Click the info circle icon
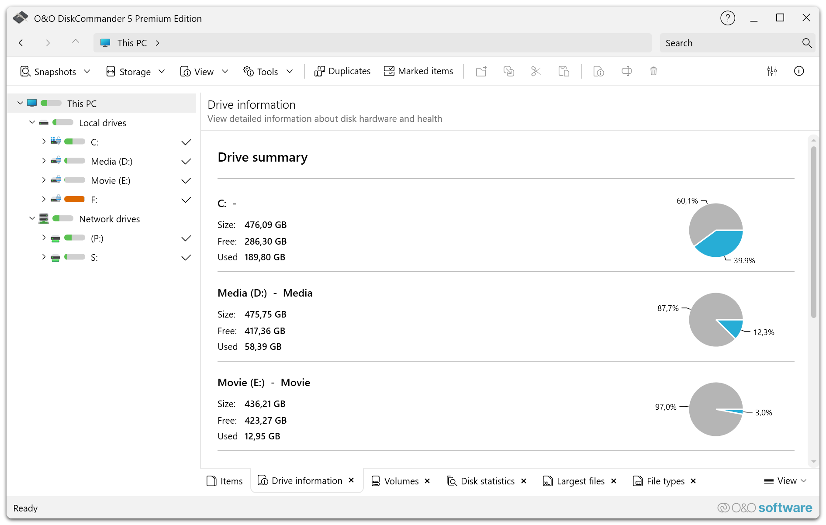This screenshot has width=826, height=525. click(799, 71)
